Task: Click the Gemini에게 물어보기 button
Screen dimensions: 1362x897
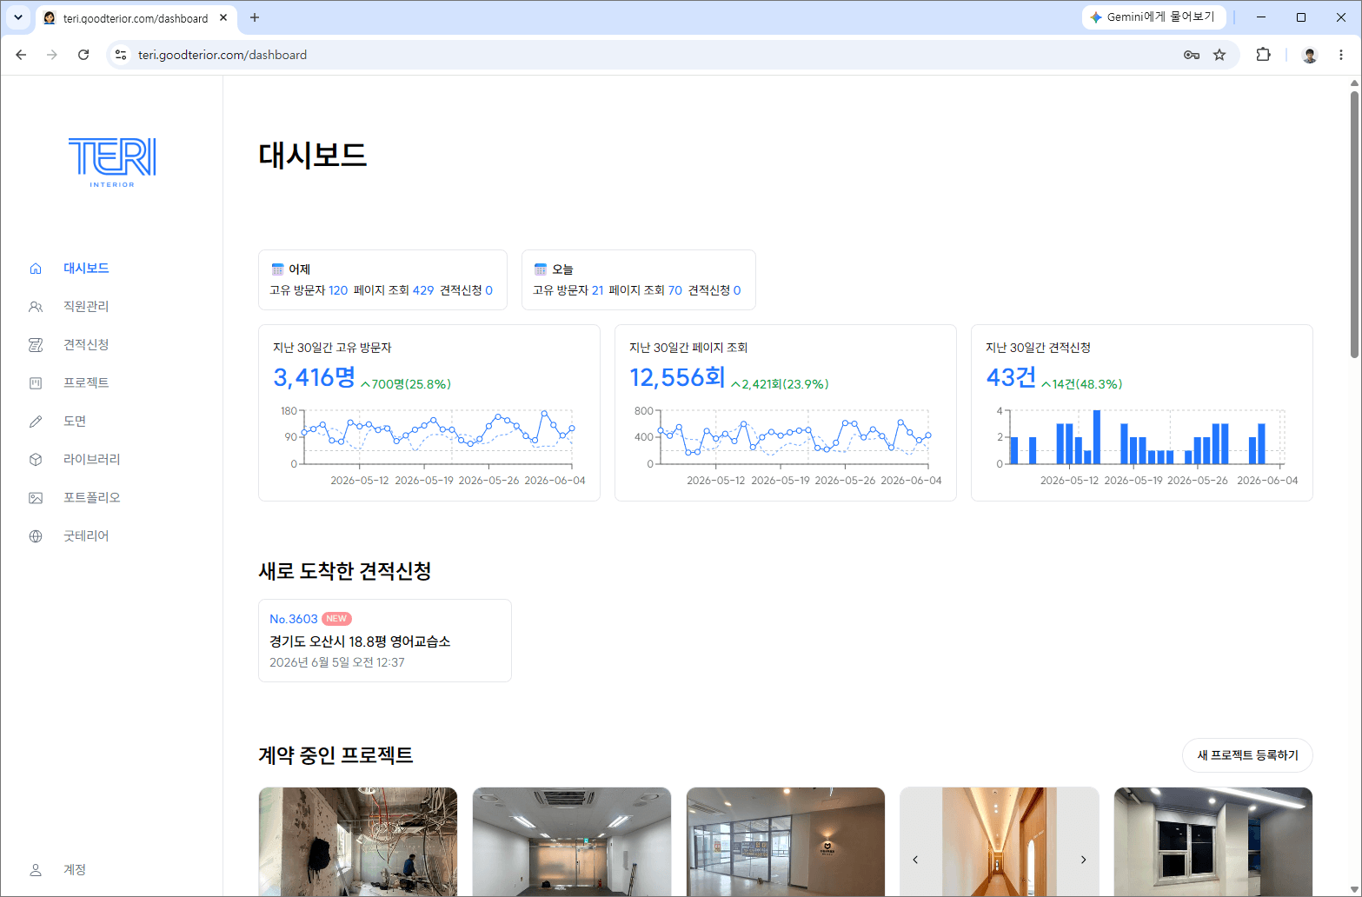Action: [1153, 17]
